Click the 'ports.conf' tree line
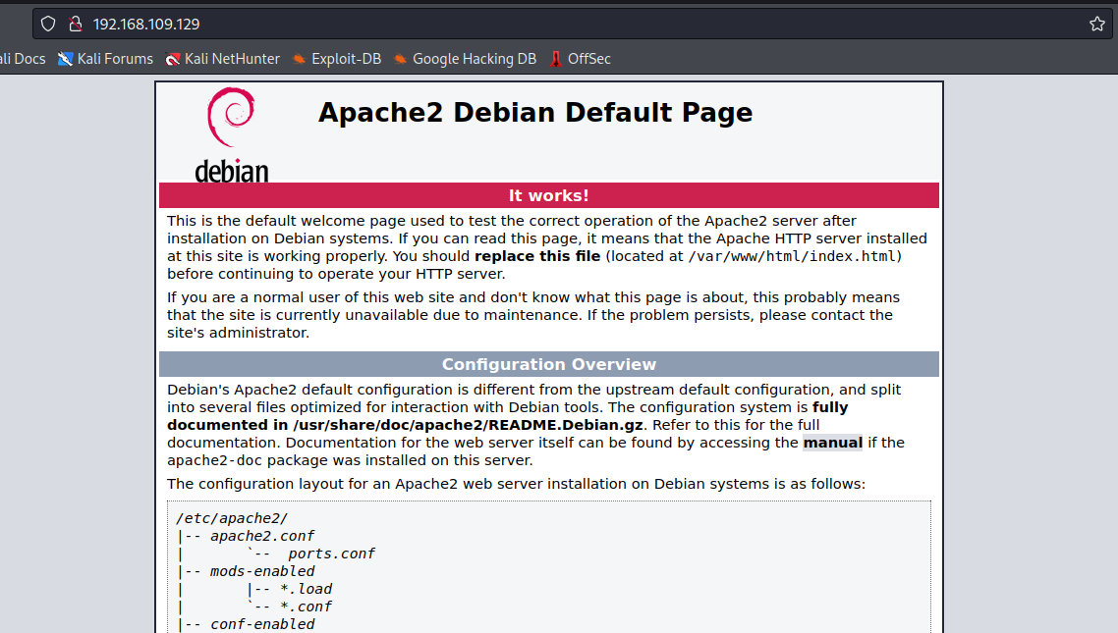This screenshot has height=633, width=1118. pos(331,554)
